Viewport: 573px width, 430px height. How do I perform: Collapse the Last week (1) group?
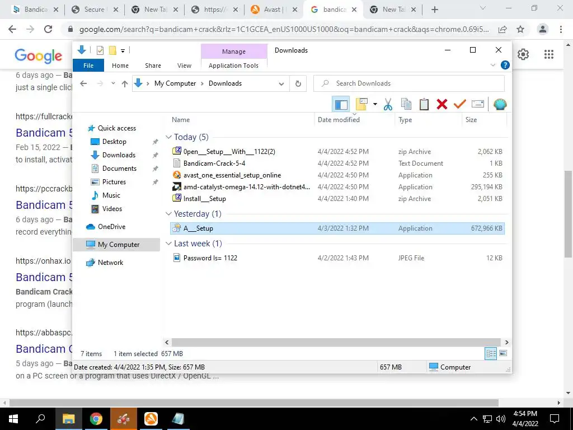pos(168,244)
